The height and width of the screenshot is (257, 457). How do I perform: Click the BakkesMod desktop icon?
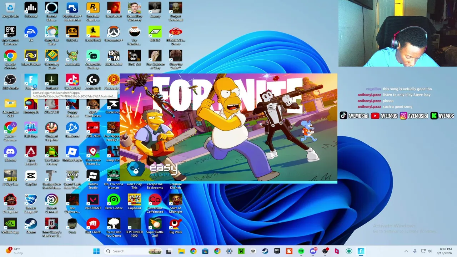coord(114,58)
